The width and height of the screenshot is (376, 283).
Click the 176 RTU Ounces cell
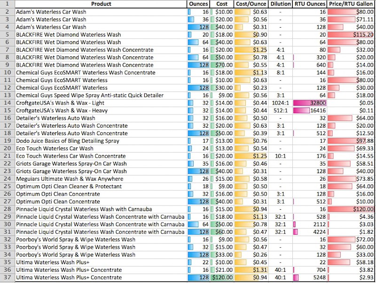pyautogui.click(x=310, y=156)
